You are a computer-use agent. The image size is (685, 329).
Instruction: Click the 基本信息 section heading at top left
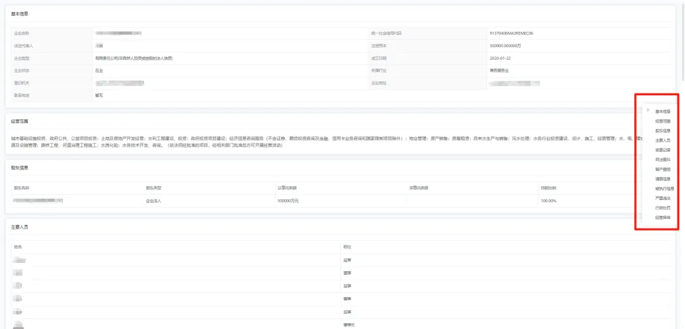pyautogui.click(x=20, y=14)
